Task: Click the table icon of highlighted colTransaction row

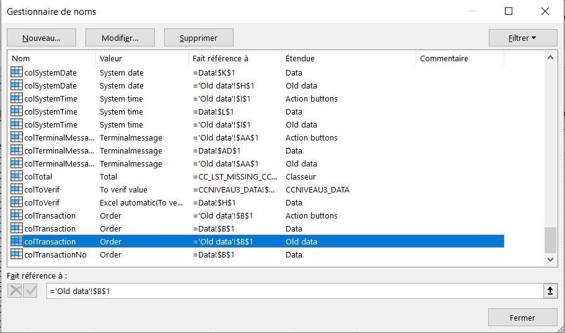Action: coord(17,241)
